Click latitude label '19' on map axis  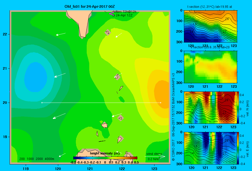[x=5, y=137]
